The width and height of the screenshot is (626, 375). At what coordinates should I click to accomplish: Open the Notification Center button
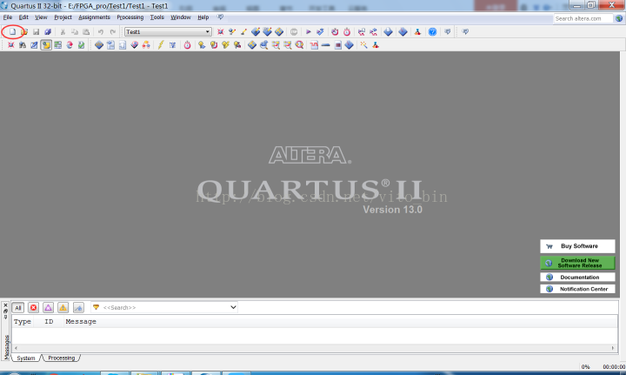point(577,289)
